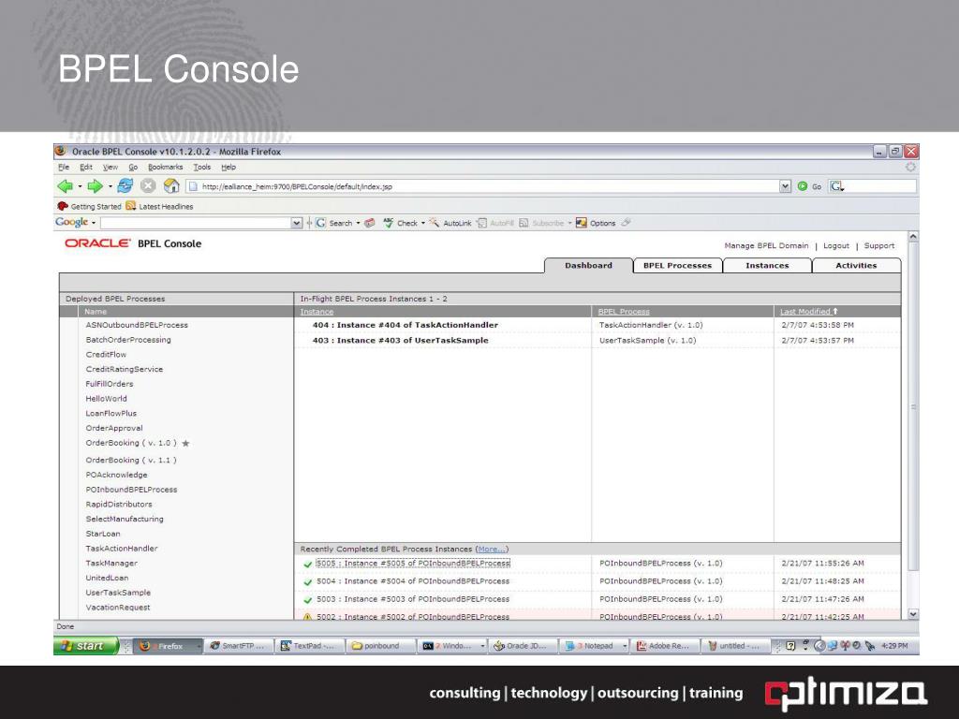
Task: Open the ASNOutboundBPELProcess process
Action: tap(137, 325)
